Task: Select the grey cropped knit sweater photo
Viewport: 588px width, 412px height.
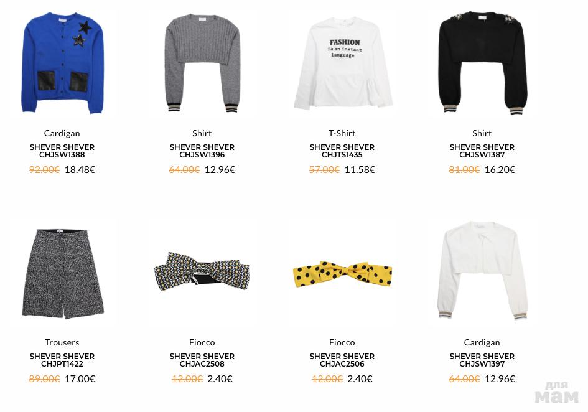Action: tap(202, 63)
